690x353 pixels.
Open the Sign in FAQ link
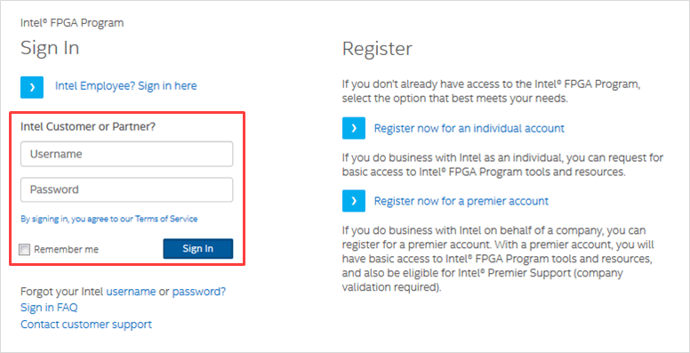coord(49,308)
